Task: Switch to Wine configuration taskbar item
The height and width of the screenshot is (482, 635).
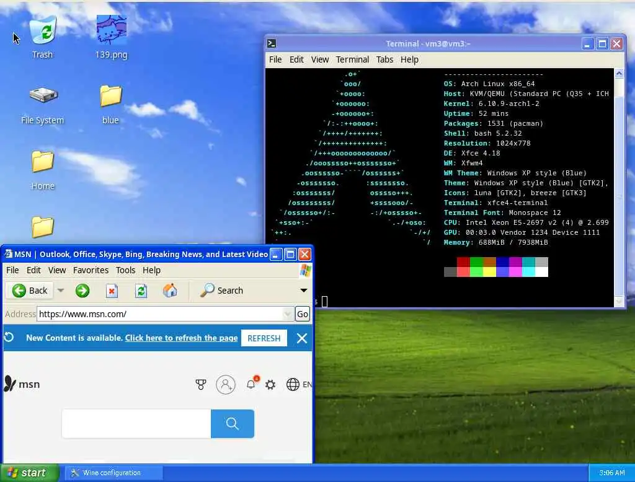Action: pyautogui.click(x=114, y=473)
